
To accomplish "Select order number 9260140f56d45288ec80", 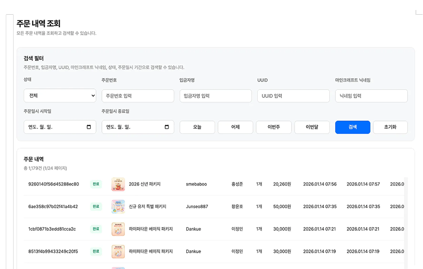I will pyautogui.click(x=54, y=184).
